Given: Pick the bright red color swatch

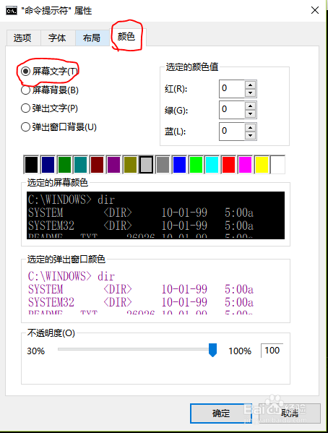Looking at the screenshot, I should coord(228,165).
